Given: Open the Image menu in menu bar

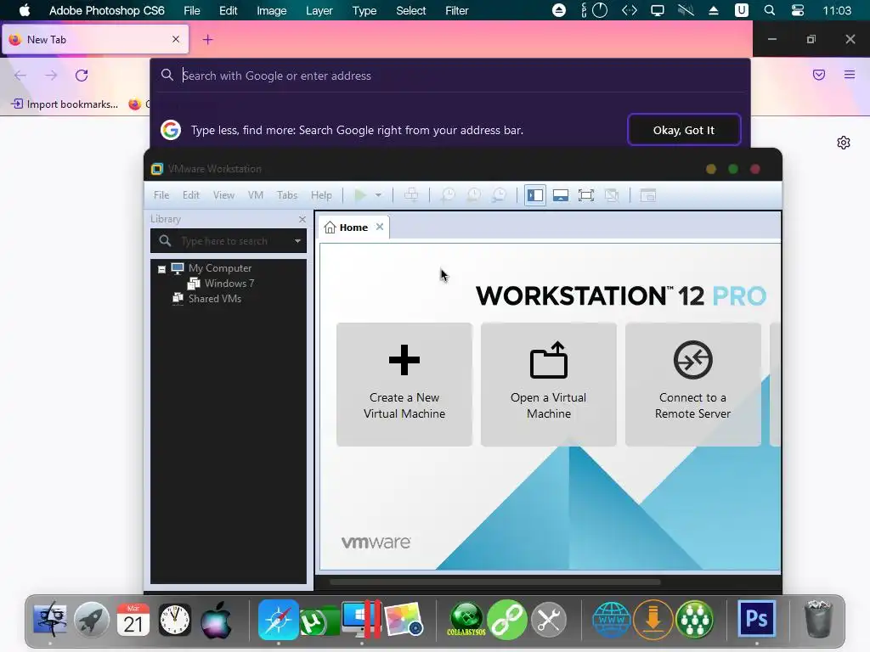Looking at the screenshot, I should click(271, 10).
